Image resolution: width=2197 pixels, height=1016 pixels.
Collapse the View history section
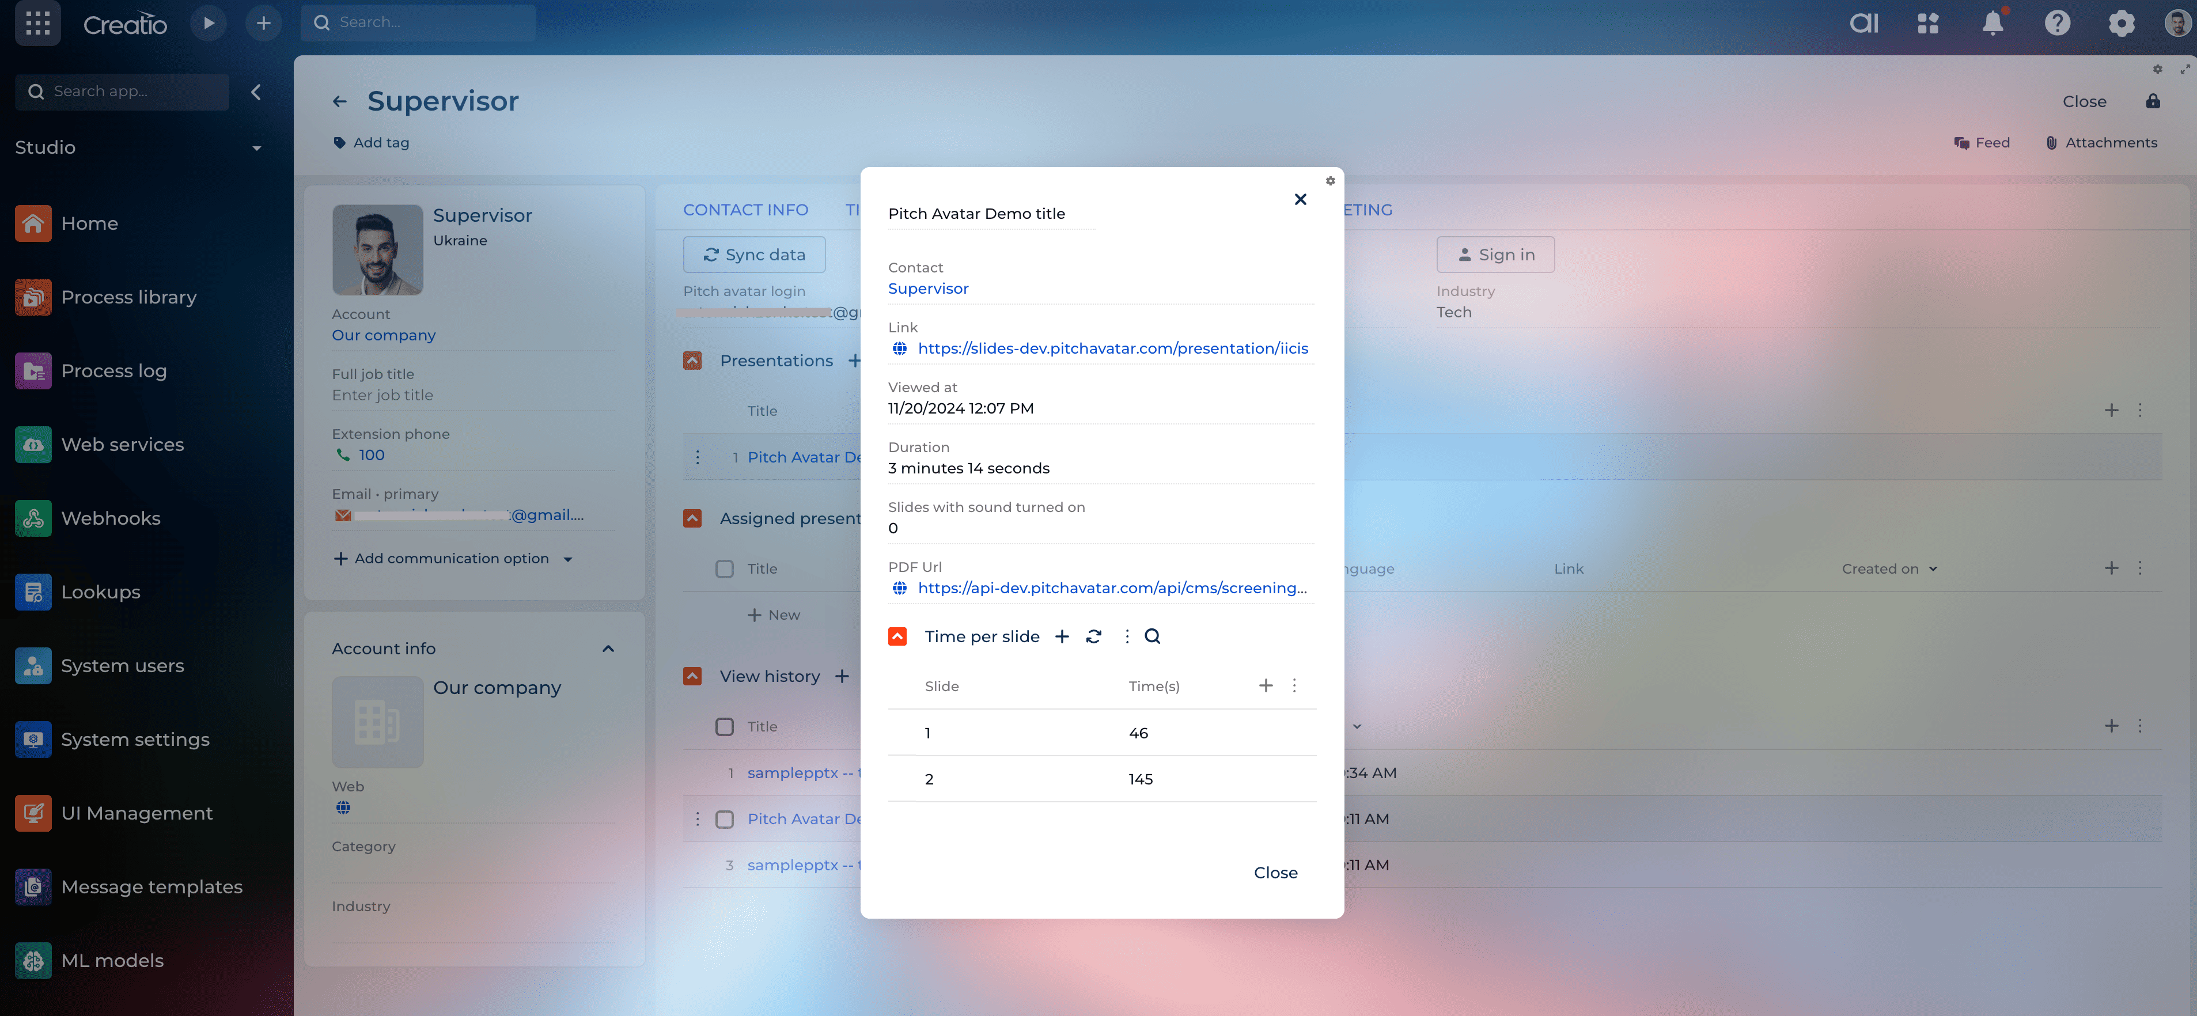pyautogui.click(x=692, y=677)
